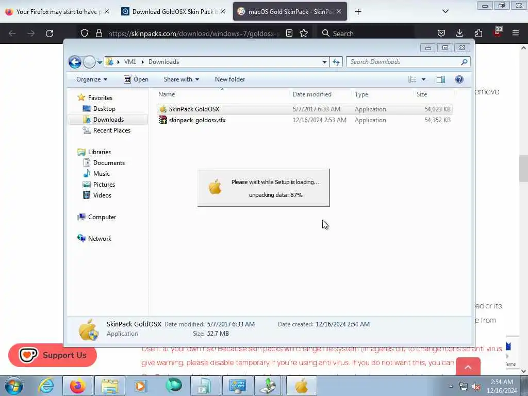The image size is (528, 396).
Task: Click the padlock site security icon
Action: [x=98, y=33]
